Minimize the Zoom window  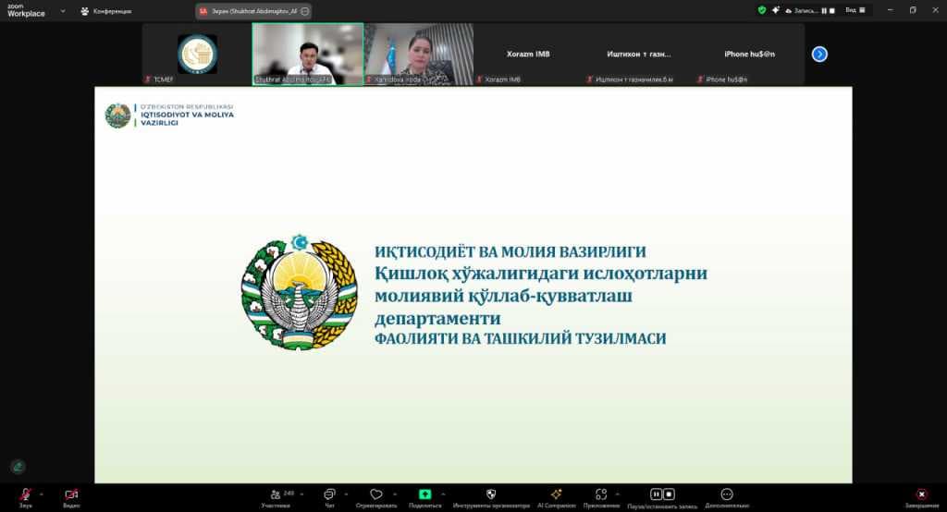click(891, 10)
